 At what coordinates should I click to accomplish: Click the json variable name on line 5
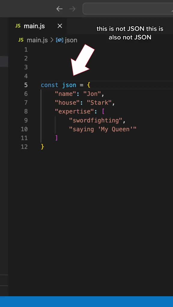pos(69,85)
